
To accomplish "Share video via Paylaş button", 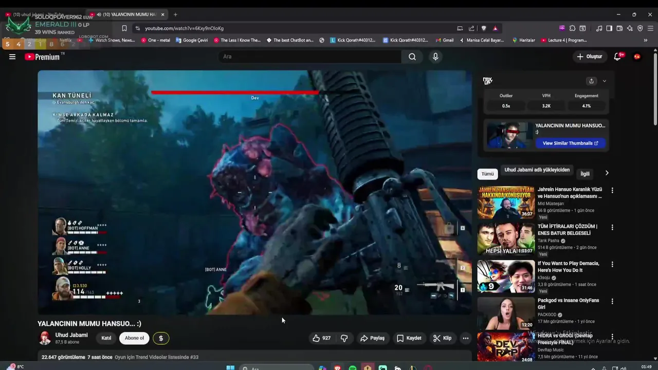I will (x=372, y=338).
